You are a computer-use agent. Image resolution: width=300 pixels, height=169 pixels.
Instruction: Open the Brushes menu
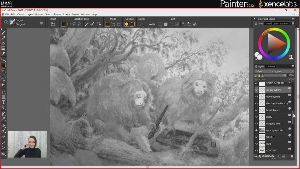[39, 14]
